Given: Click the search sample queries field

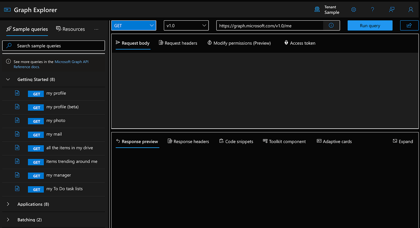Looking at the screenshot, I should 53,46.
